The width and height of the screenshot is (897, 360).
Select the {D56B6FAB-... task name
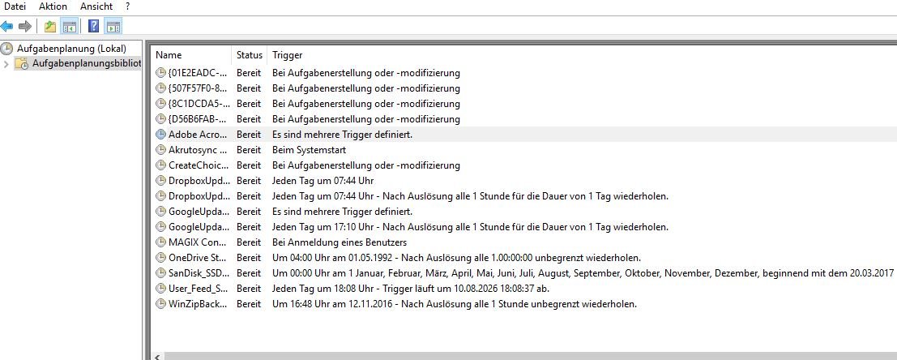pos(198,119)
